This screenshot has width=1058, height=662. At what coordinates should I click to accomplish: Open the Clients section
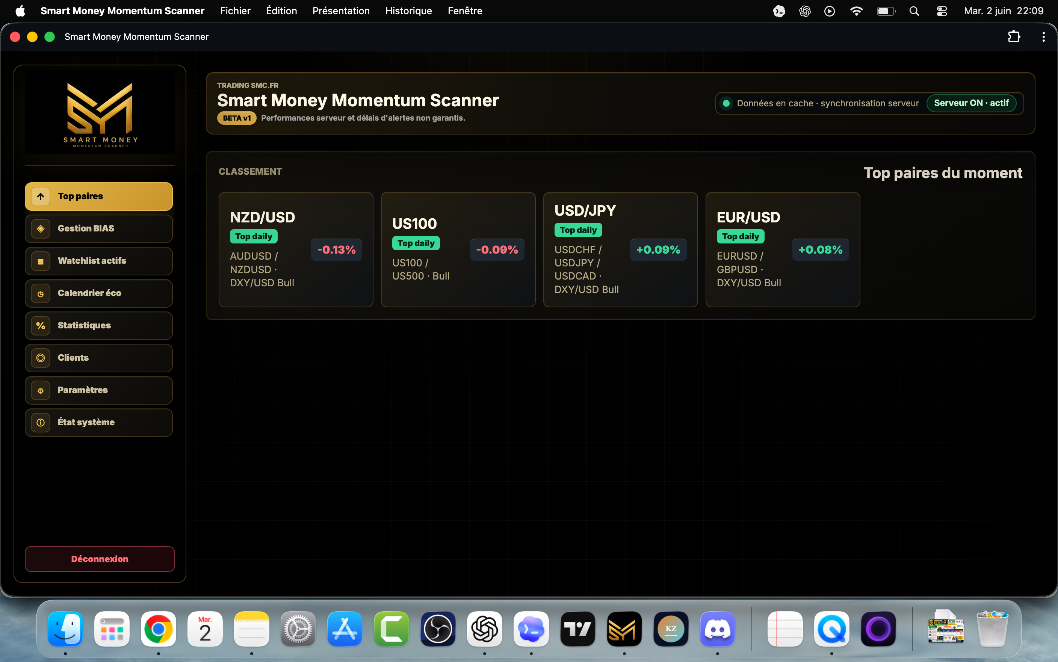pyautogui.click(x=98, y=358)
